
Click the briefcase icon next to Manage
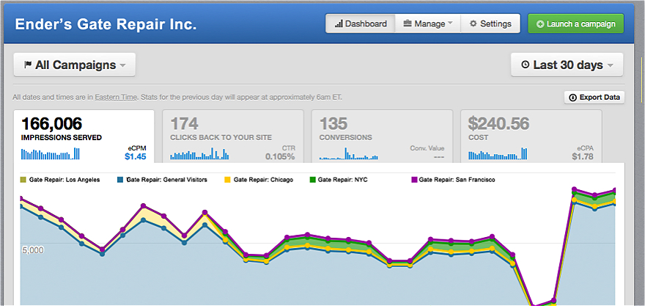pos(408,23)
